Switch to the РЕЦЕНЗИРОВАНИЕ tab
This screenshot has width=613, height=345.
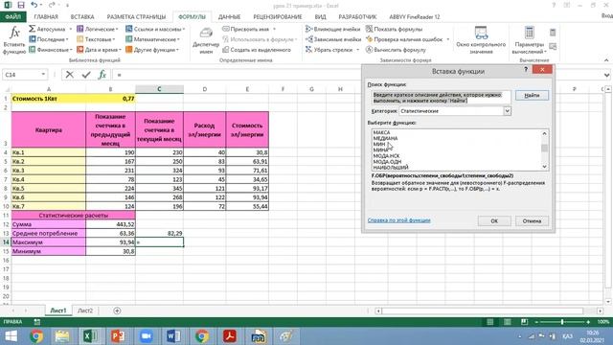pos(278,17)
